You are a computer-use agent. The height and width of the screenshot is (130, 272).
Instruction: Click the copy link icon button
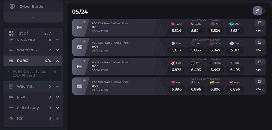click(x=257, y=11)
